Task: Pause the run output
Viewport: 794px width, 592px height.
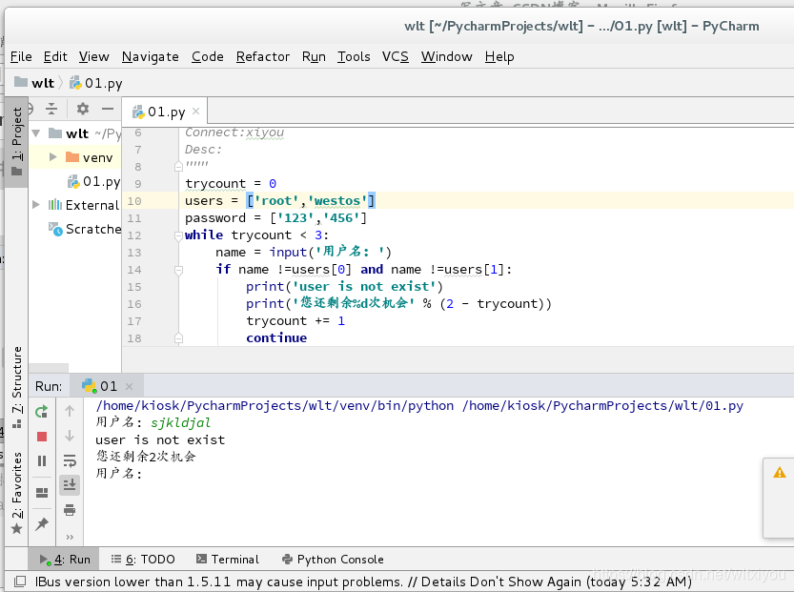Action: [42, 460]
